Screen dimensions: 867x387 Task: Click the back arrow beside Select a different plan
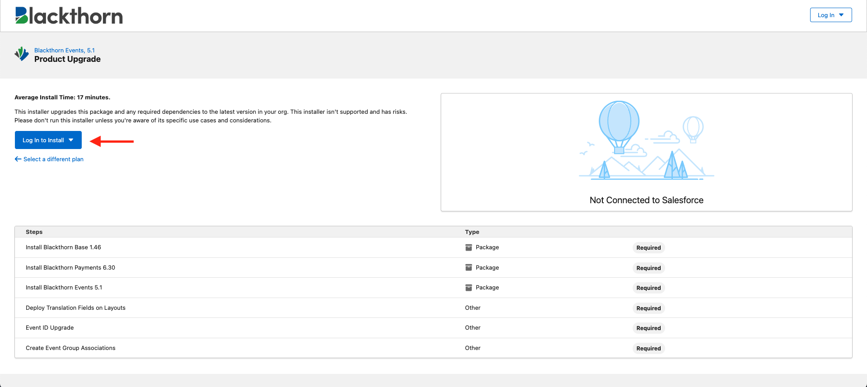[18, 159]
